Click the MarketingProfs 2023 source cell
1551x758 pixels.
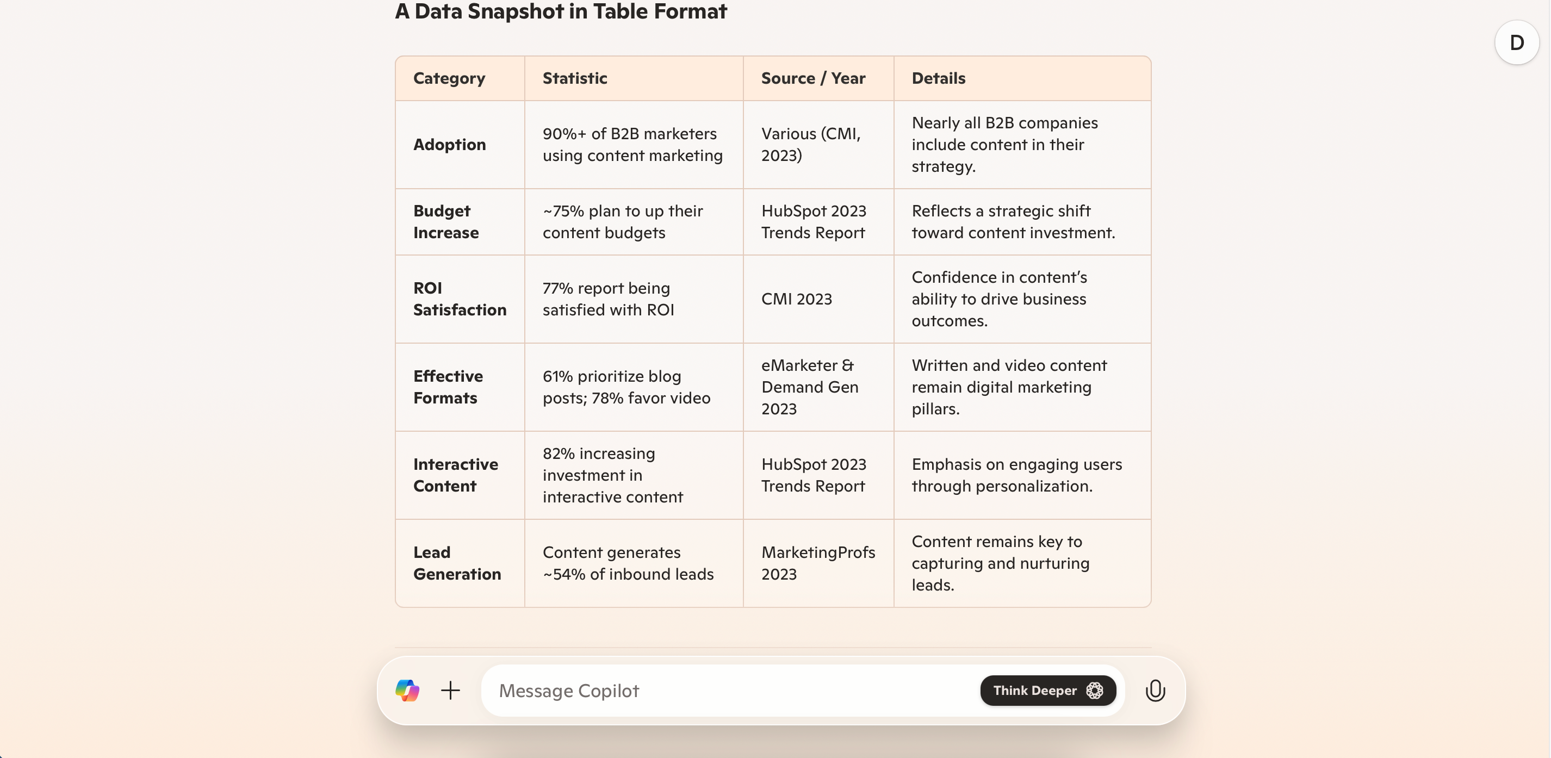(818, 563)
